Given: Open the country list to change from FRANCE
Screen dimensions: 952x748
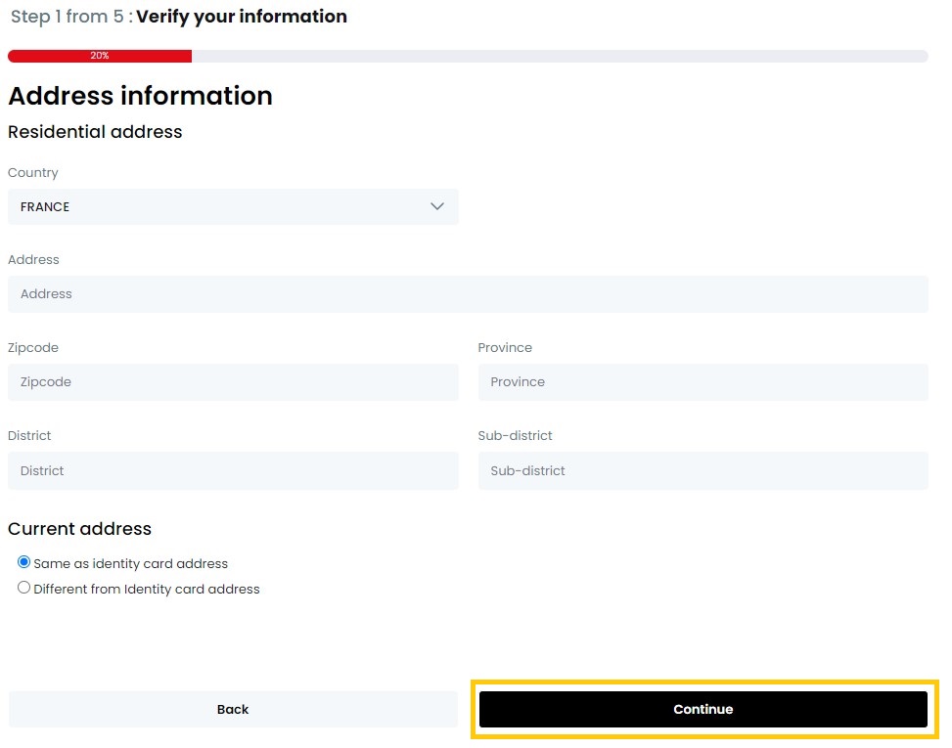Looking at the screenshot, I should (x=233, y=206).
